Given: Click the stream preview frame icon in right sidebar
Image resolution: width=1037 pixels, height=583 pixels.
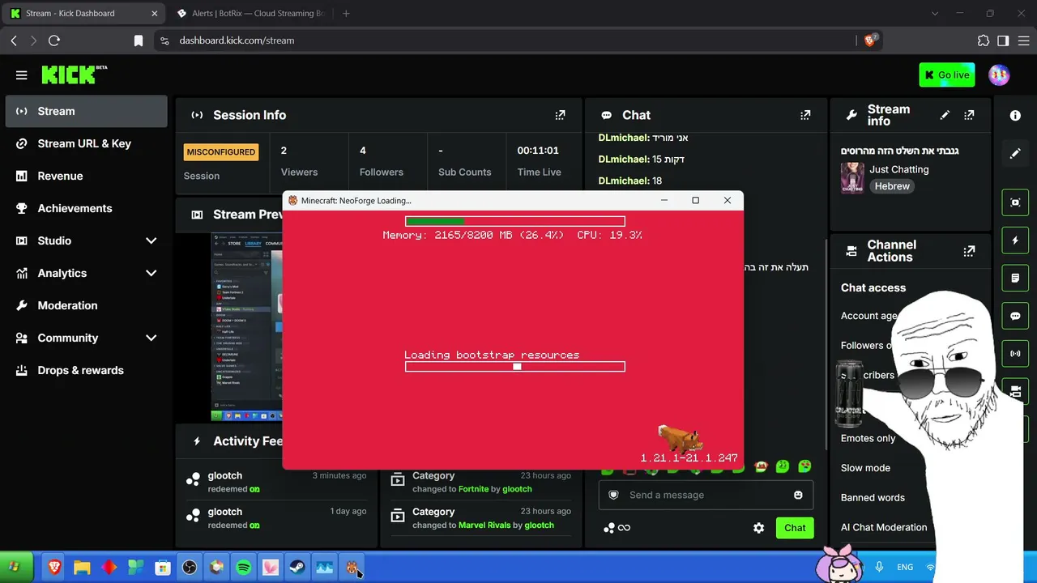Looking at the screenshot, I should 1015,202.
